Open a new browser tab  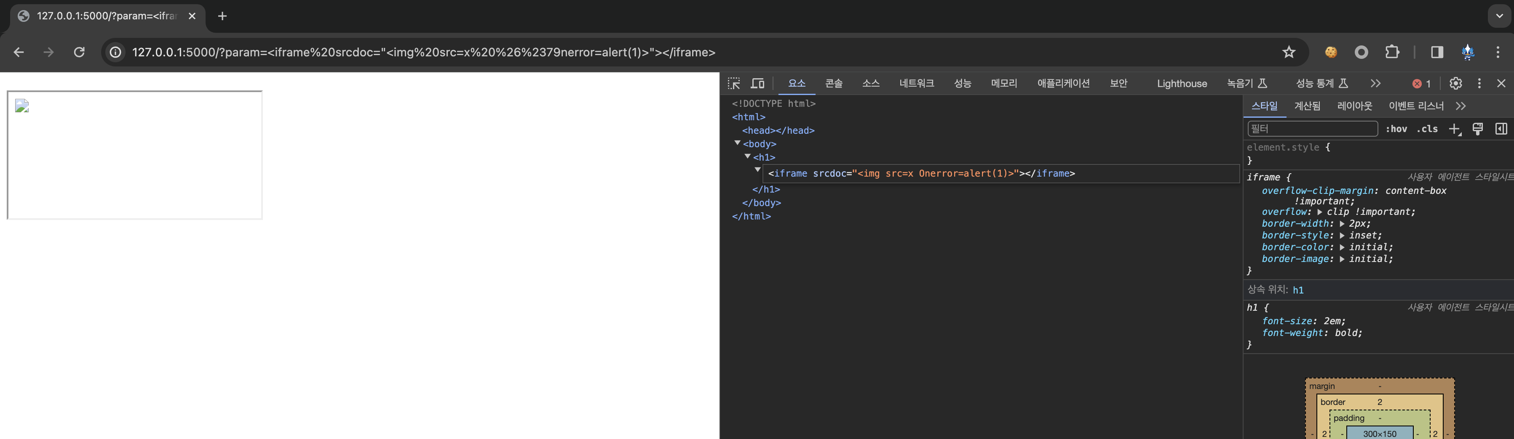pyautogui.click(x=222, y=16)
